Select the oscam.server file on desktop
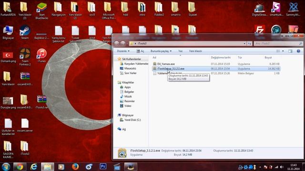The image size is (305, 171). coord(25,125)
